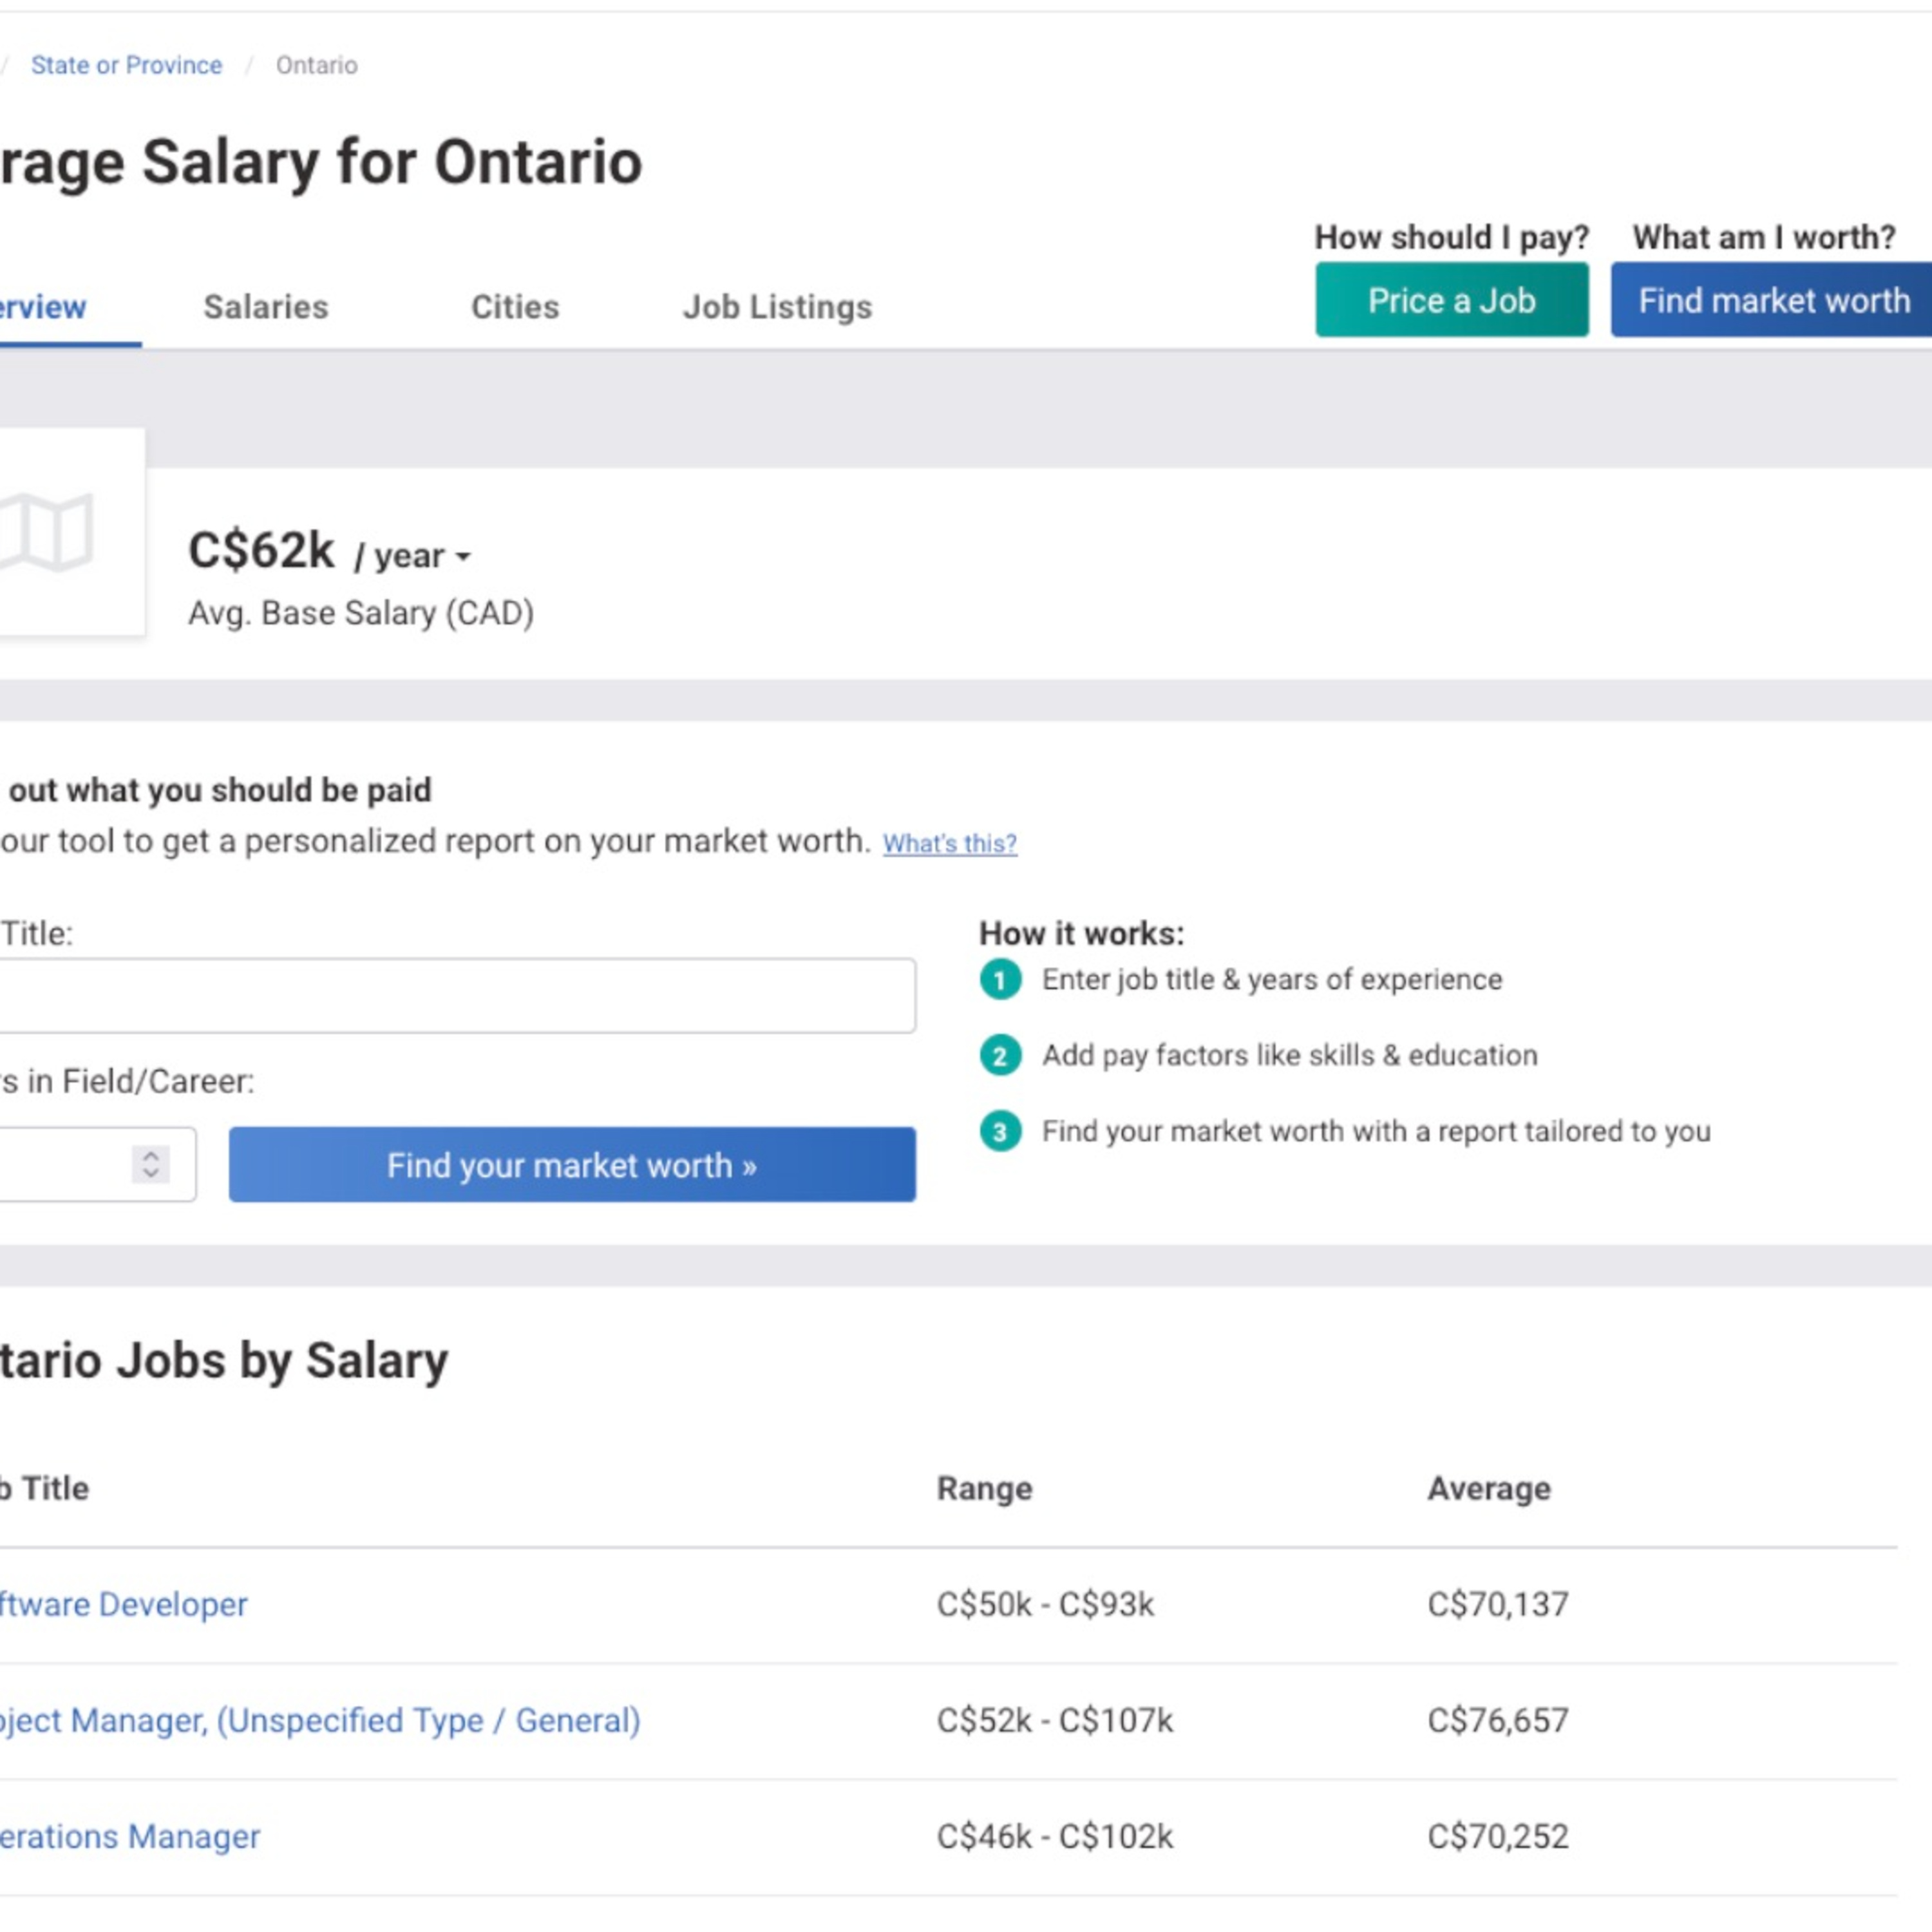Click the step 1 circle icon

(x=1000, y=979)
